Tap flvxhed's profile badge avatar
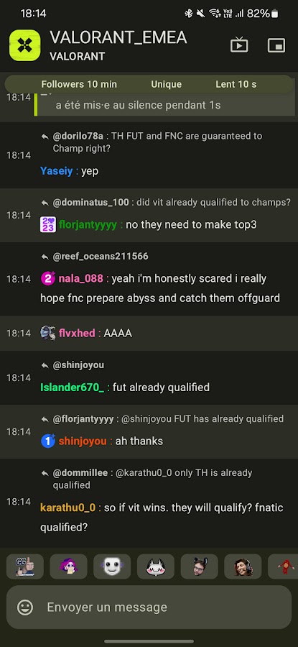298x647 pixels. click(48, 333)
